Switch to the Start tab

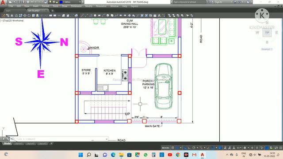click(8, 11)
